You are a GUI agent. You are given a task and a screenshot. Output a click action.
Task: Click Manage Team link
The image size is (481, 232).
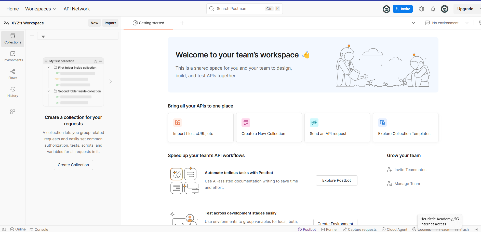pyautogui.click(x=404, y=184)
